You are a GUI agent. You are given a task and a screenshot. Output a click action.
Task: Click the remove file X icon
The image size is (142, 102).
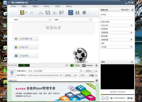click(x=32, y=13)
